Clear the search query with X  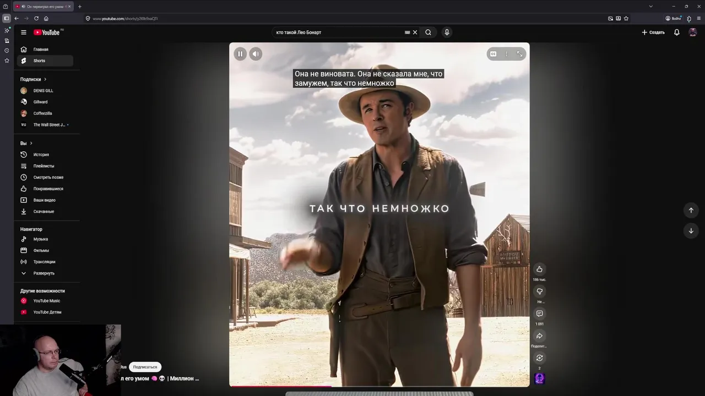coord(415,32)
